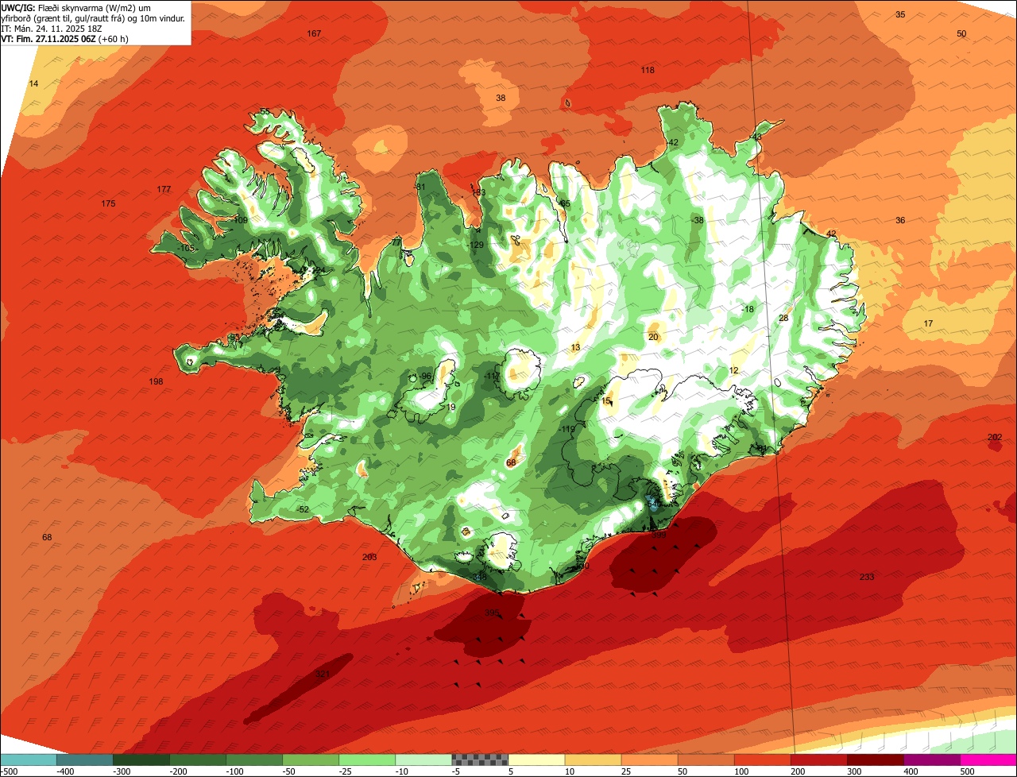Select the 118 value over the northern sea
This screenshot has height=777, width=1017.
[648, 70]
